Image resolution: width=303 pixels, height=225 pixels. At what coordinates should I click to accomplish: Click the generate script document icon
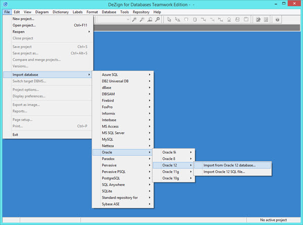pyautogui.click(x=258, y=20)
